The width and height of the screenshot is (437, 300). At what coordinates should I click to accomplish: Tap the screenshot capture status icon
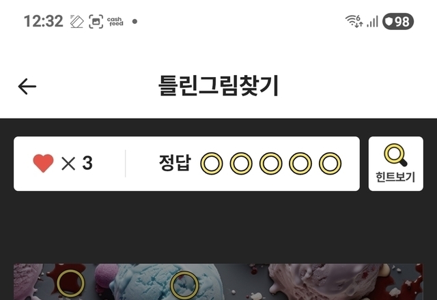tap(96, 21)
